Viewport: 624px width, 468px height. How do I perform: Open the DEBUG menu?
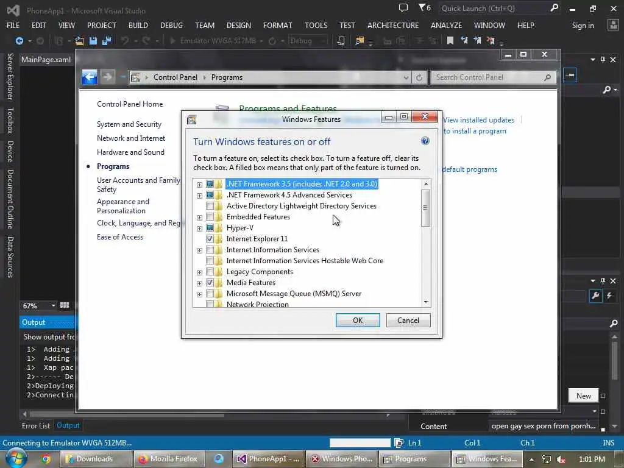tap(171, 25)
